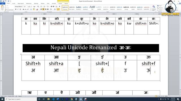Align text right
Image resolution: width=181 pixels, height=101 pixels.
[46, 9]
